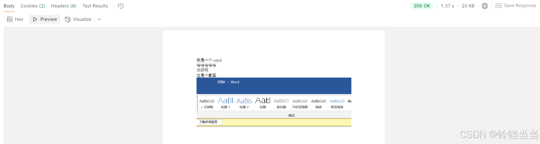This screenshot has width=540, height=144.
Task: Click the text line 你好啊
Action: click(x=202, y=70)
